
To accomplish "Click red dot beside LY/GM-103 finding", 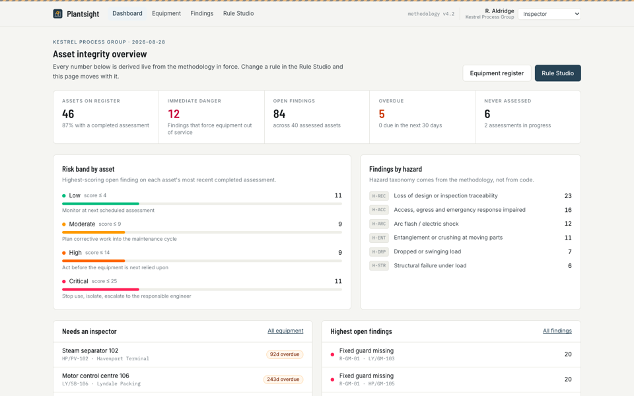I will pyautogui.click(x=332, y=355).
